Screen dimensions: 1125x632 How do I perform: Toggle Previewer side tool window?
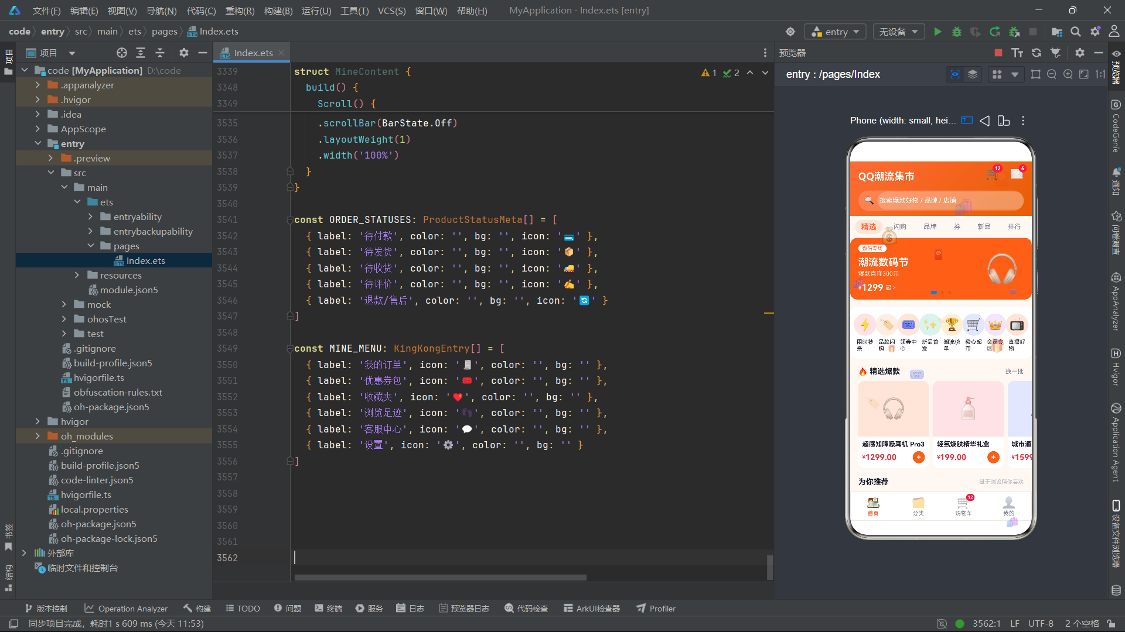click(1116, 68)
